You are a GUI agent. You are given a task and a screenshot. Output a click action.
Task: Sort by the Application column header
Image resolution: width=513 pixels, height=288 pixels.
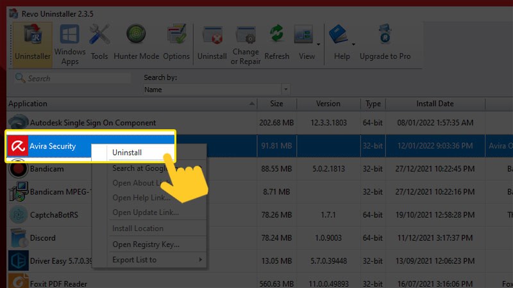coord(132,104)
